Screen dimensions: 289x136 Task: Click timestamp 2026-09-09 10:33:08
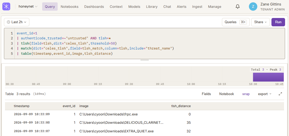click(32, 122)
